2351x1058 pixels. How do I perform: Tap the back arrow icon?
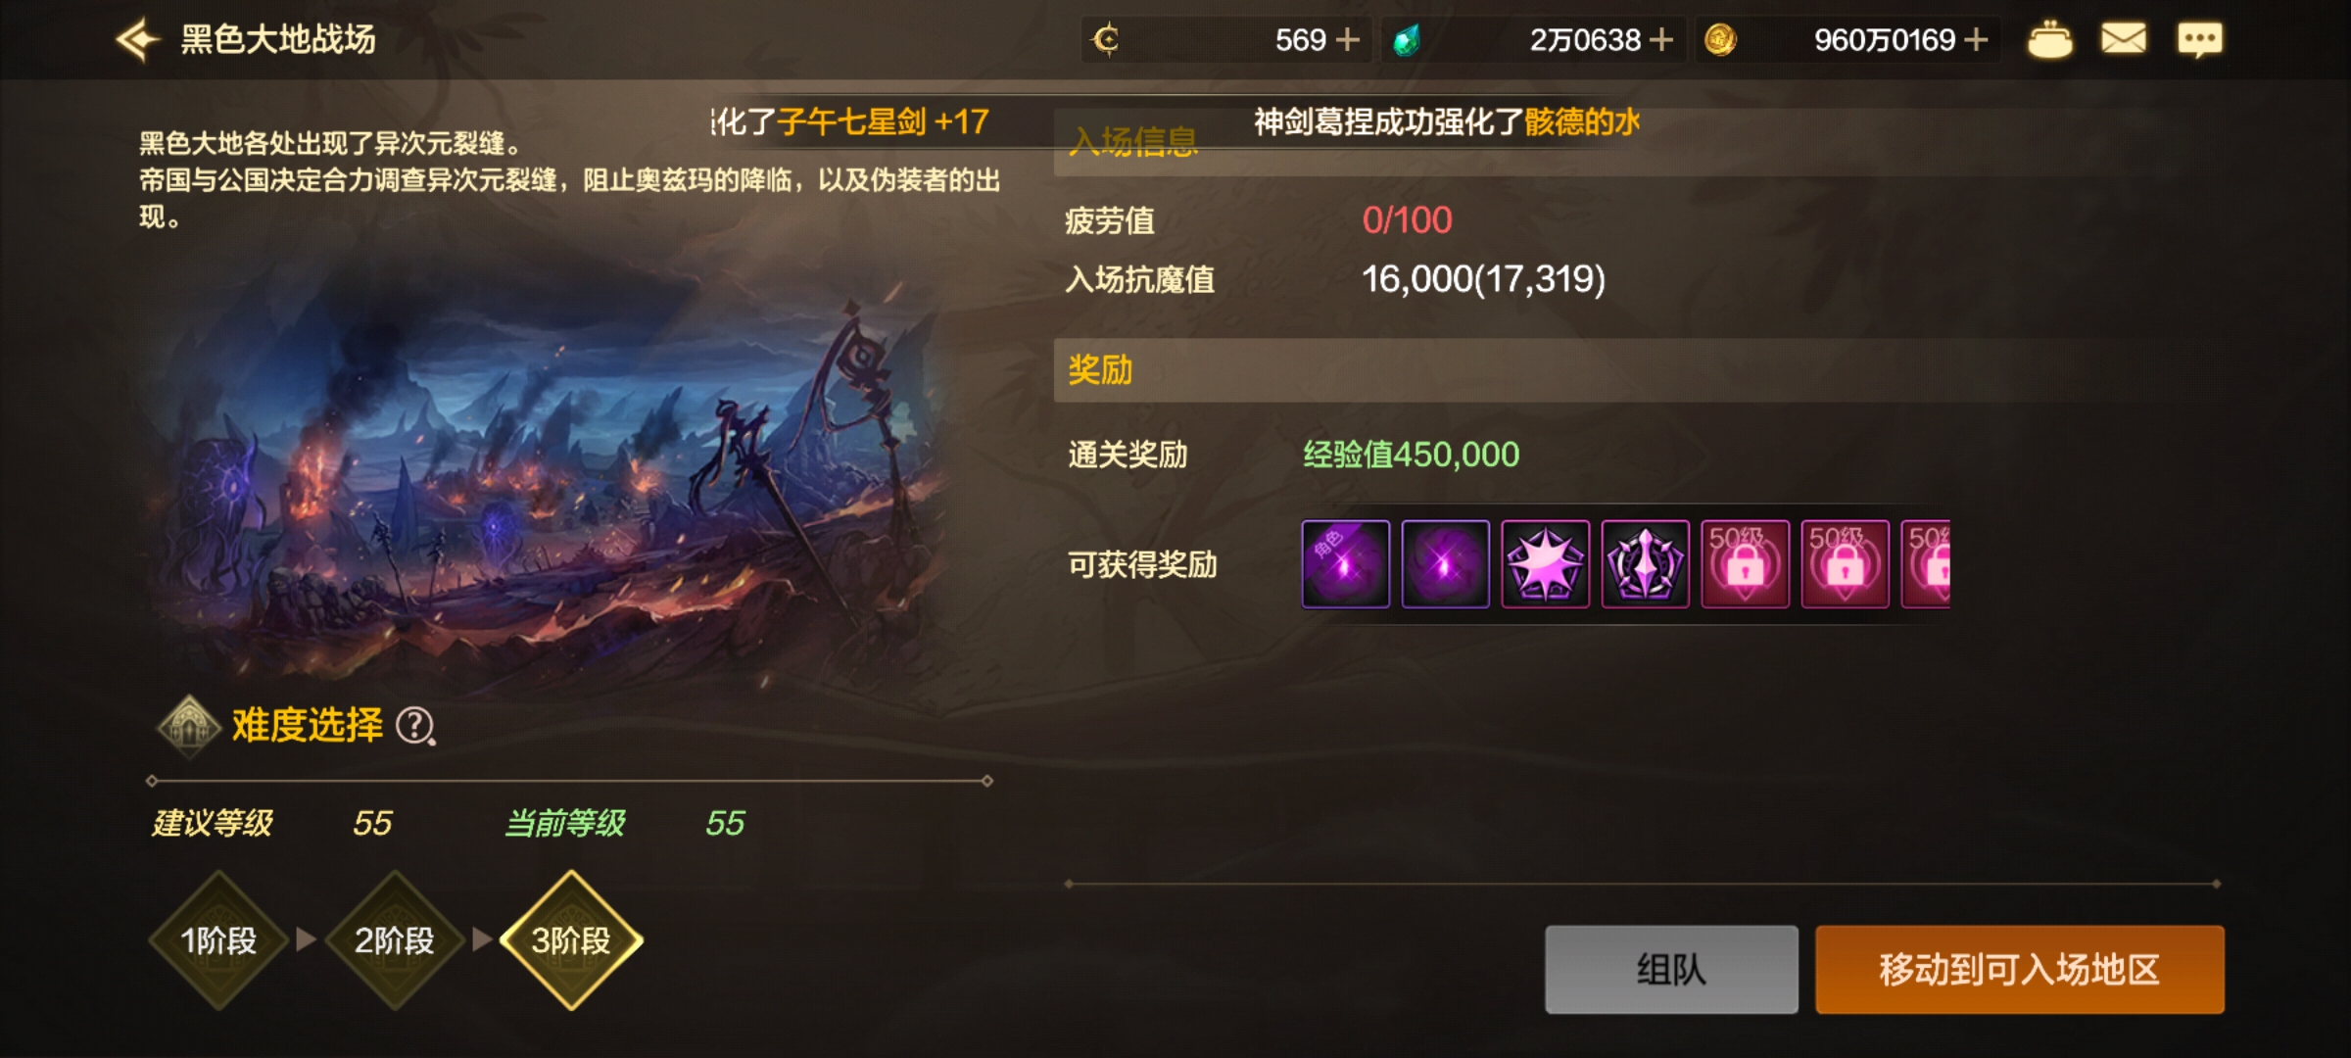pos(137,39)
